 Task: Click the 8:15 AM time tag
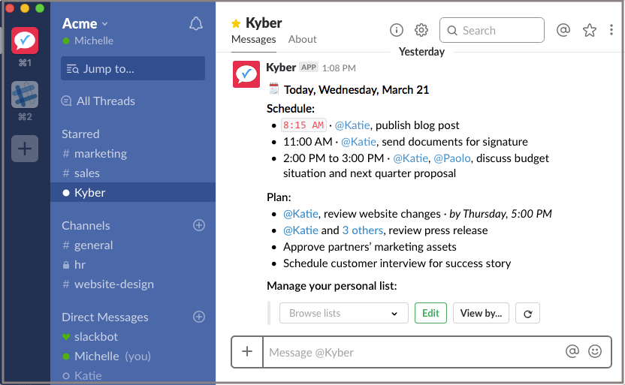[x=303, y=125]
